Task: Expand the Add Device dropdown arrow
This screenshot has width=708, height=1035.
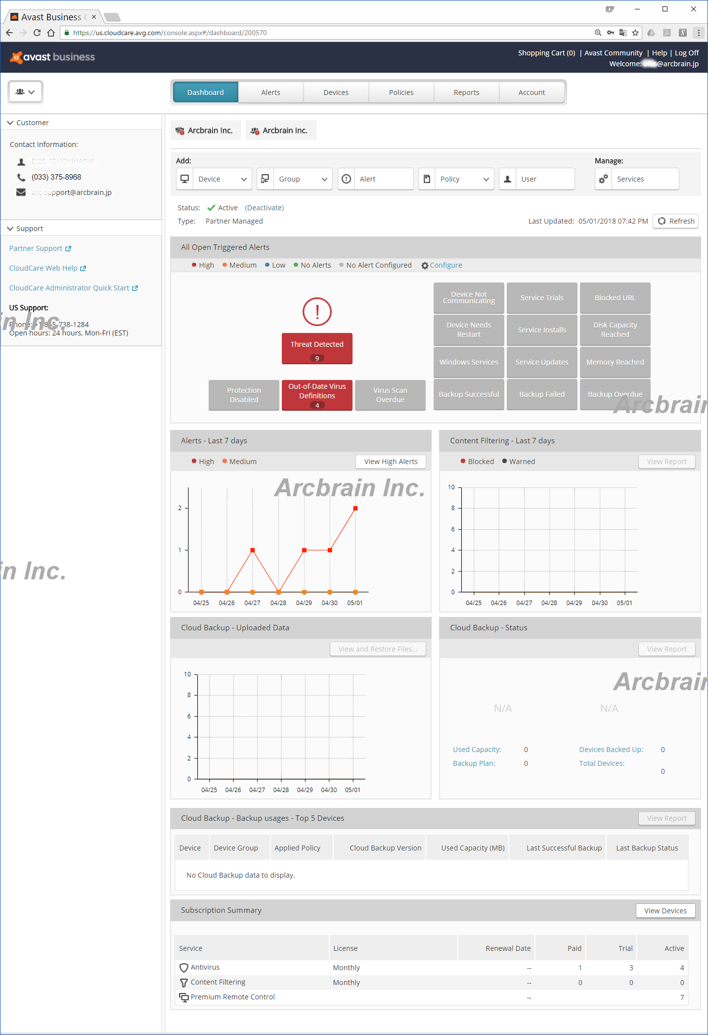Action: [244, 179]
